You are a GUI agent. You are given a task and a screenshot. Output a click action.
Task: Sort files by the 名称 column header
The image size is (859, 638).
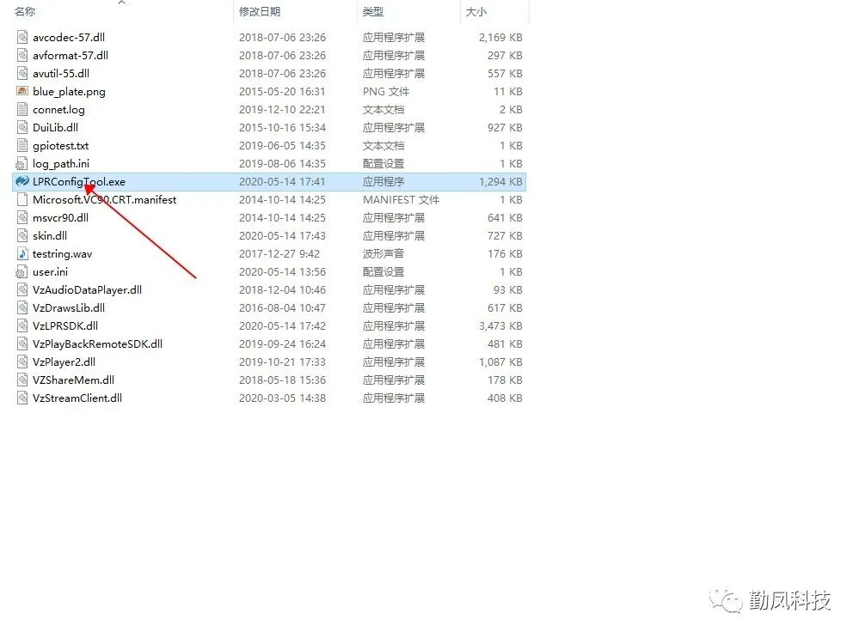click(x=25, y=11)
